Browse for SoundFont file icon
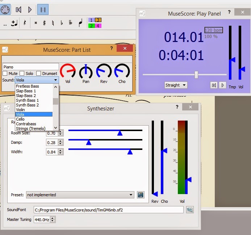The image size is (251, 235). pos(190,210)
